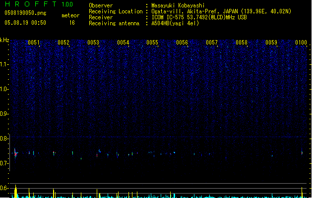Click the tall yellow power bar at spectrogram start
The width and height of the screenshot is (312, 198).
pos(16,191)
